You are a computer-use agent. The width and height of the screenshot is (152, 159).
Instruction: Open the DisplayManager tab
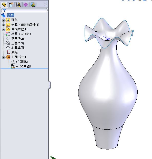coord(33,5)
